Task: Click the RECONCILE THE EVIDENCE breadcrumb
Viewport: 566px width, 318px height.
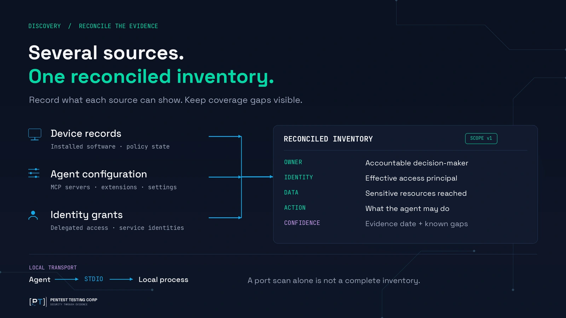Action: [119, 26]
